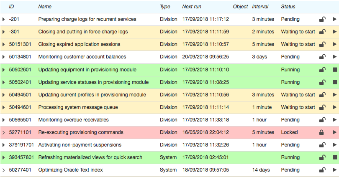
Task: Click '14 days' interval cell
Action: tap(261, 169)
